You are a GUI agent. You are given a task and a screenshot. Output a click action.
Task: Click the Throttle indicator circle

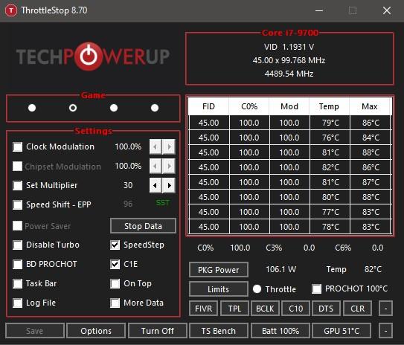pyautogui.click(x=257, y=289)
